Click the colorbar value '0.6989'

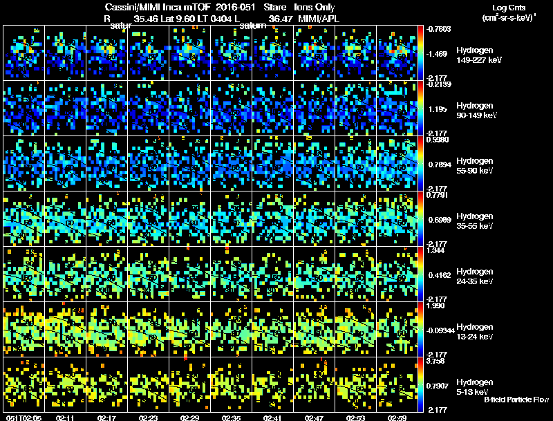[440, 220]
